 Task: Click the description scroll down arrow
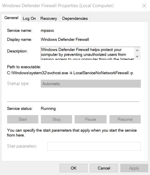pyautogui.click(x=137, y=56)
